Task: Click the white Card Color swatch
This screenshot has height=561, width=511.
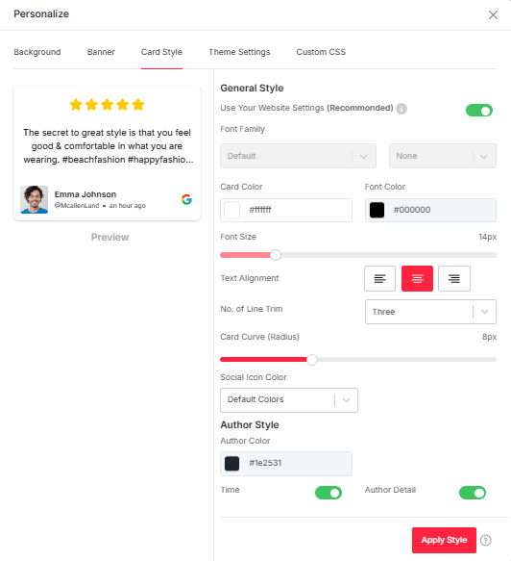Action: (231, 210)
